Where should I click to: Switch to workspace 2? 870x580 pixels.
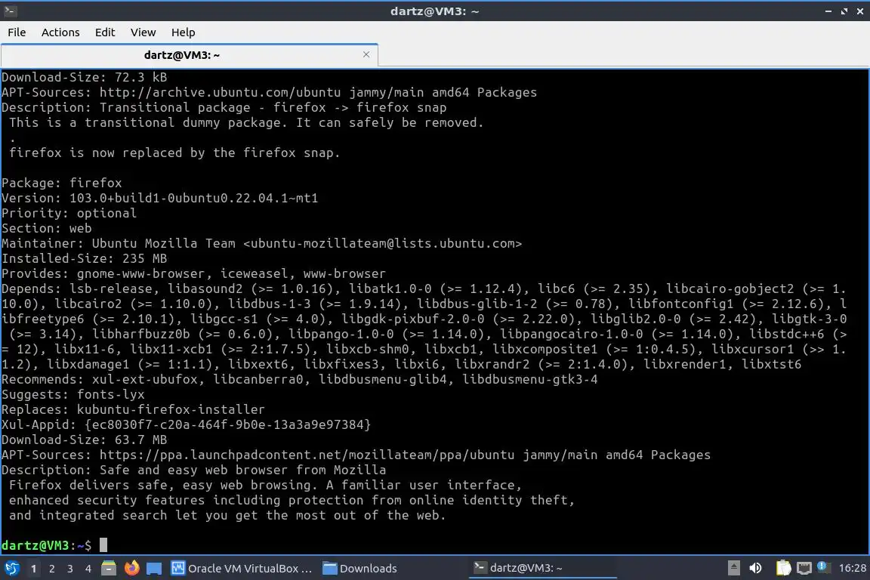[51, 569]
